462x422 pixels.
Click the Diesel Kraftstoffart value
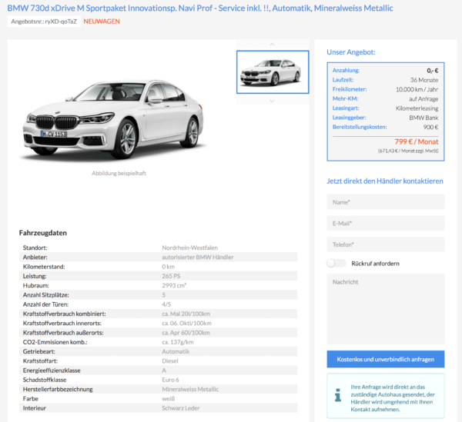pos(170,361)
